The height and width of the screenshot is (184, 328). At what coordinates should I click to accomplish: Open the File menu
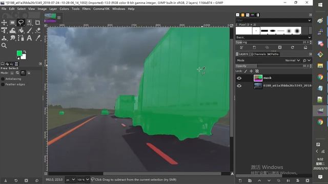[x=4, y=9]
